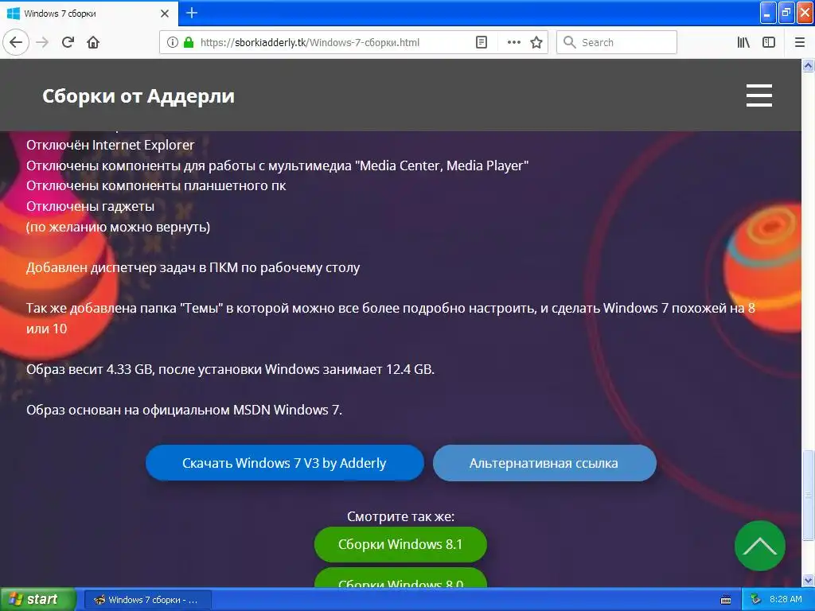This screenshot has height=611, width=815.
Task: Focus the Search field
Action: 617,42
